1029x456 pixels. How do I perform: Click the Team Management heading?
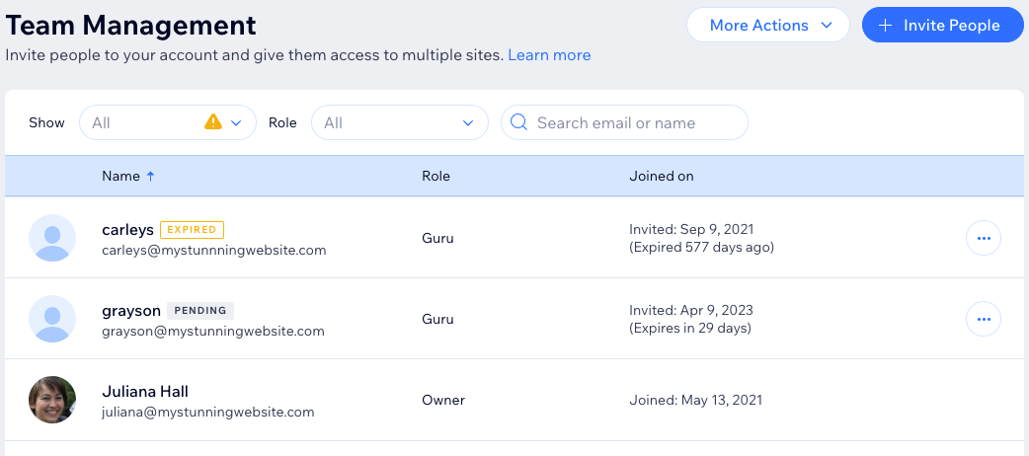[x=130, y=26]
